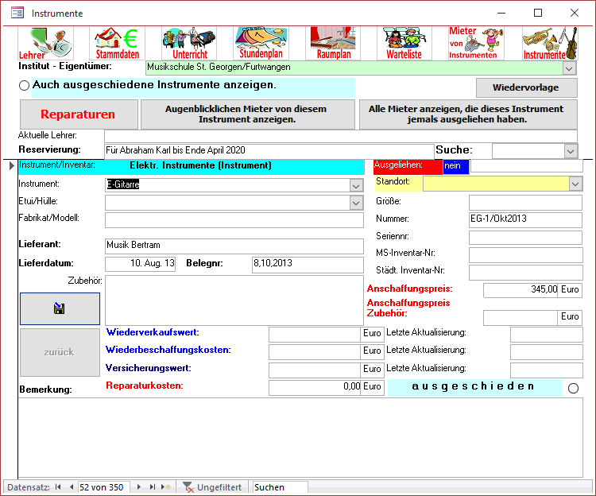Jump to first record in navigator
596x496 pixels.
coord(58,487)
